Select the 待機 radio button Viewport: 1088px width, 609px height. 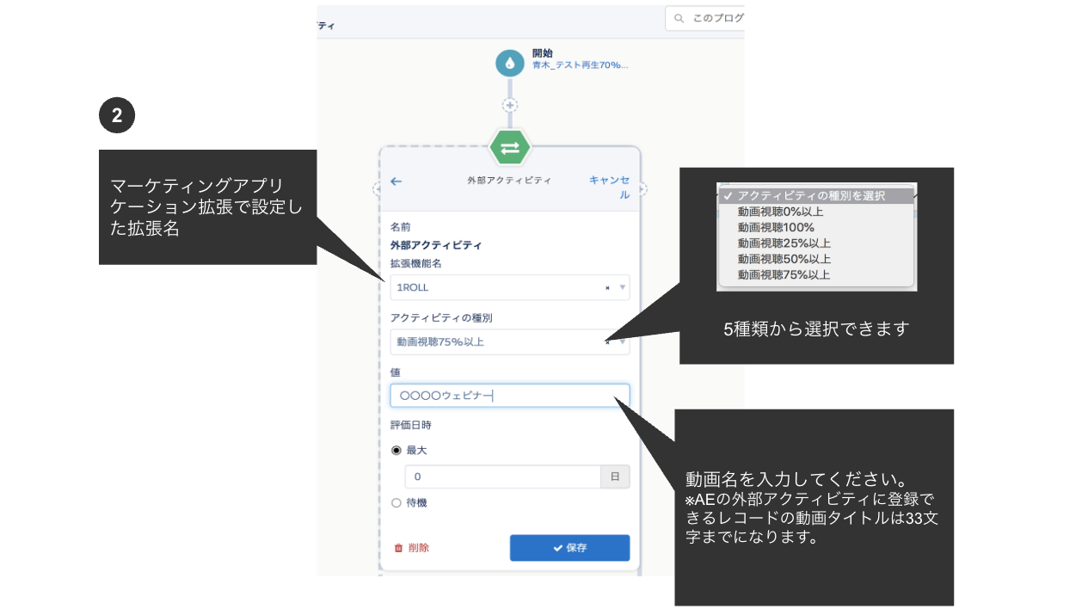396,502
